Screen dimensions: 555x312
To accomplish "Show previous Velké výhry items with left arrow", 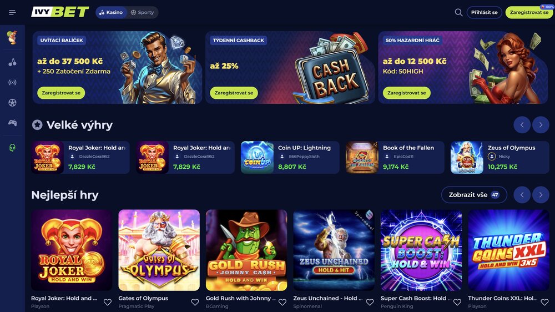I will coord(522,125).
